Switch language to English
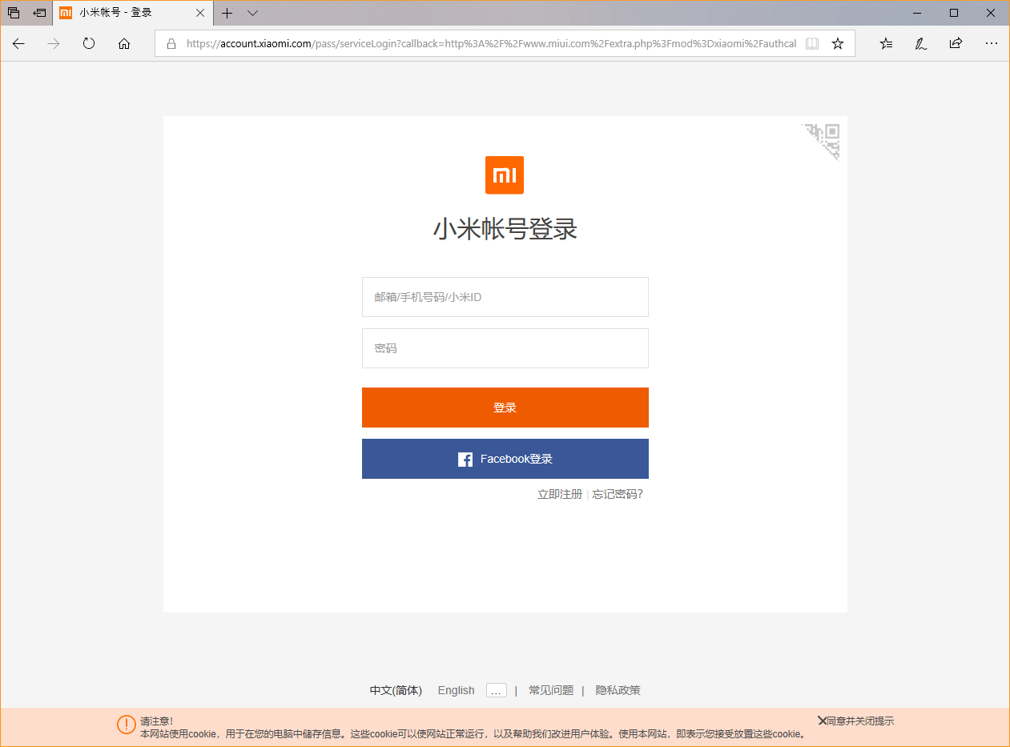The width and height of the screenshot is (1010, 747). (x=456, y=690)
